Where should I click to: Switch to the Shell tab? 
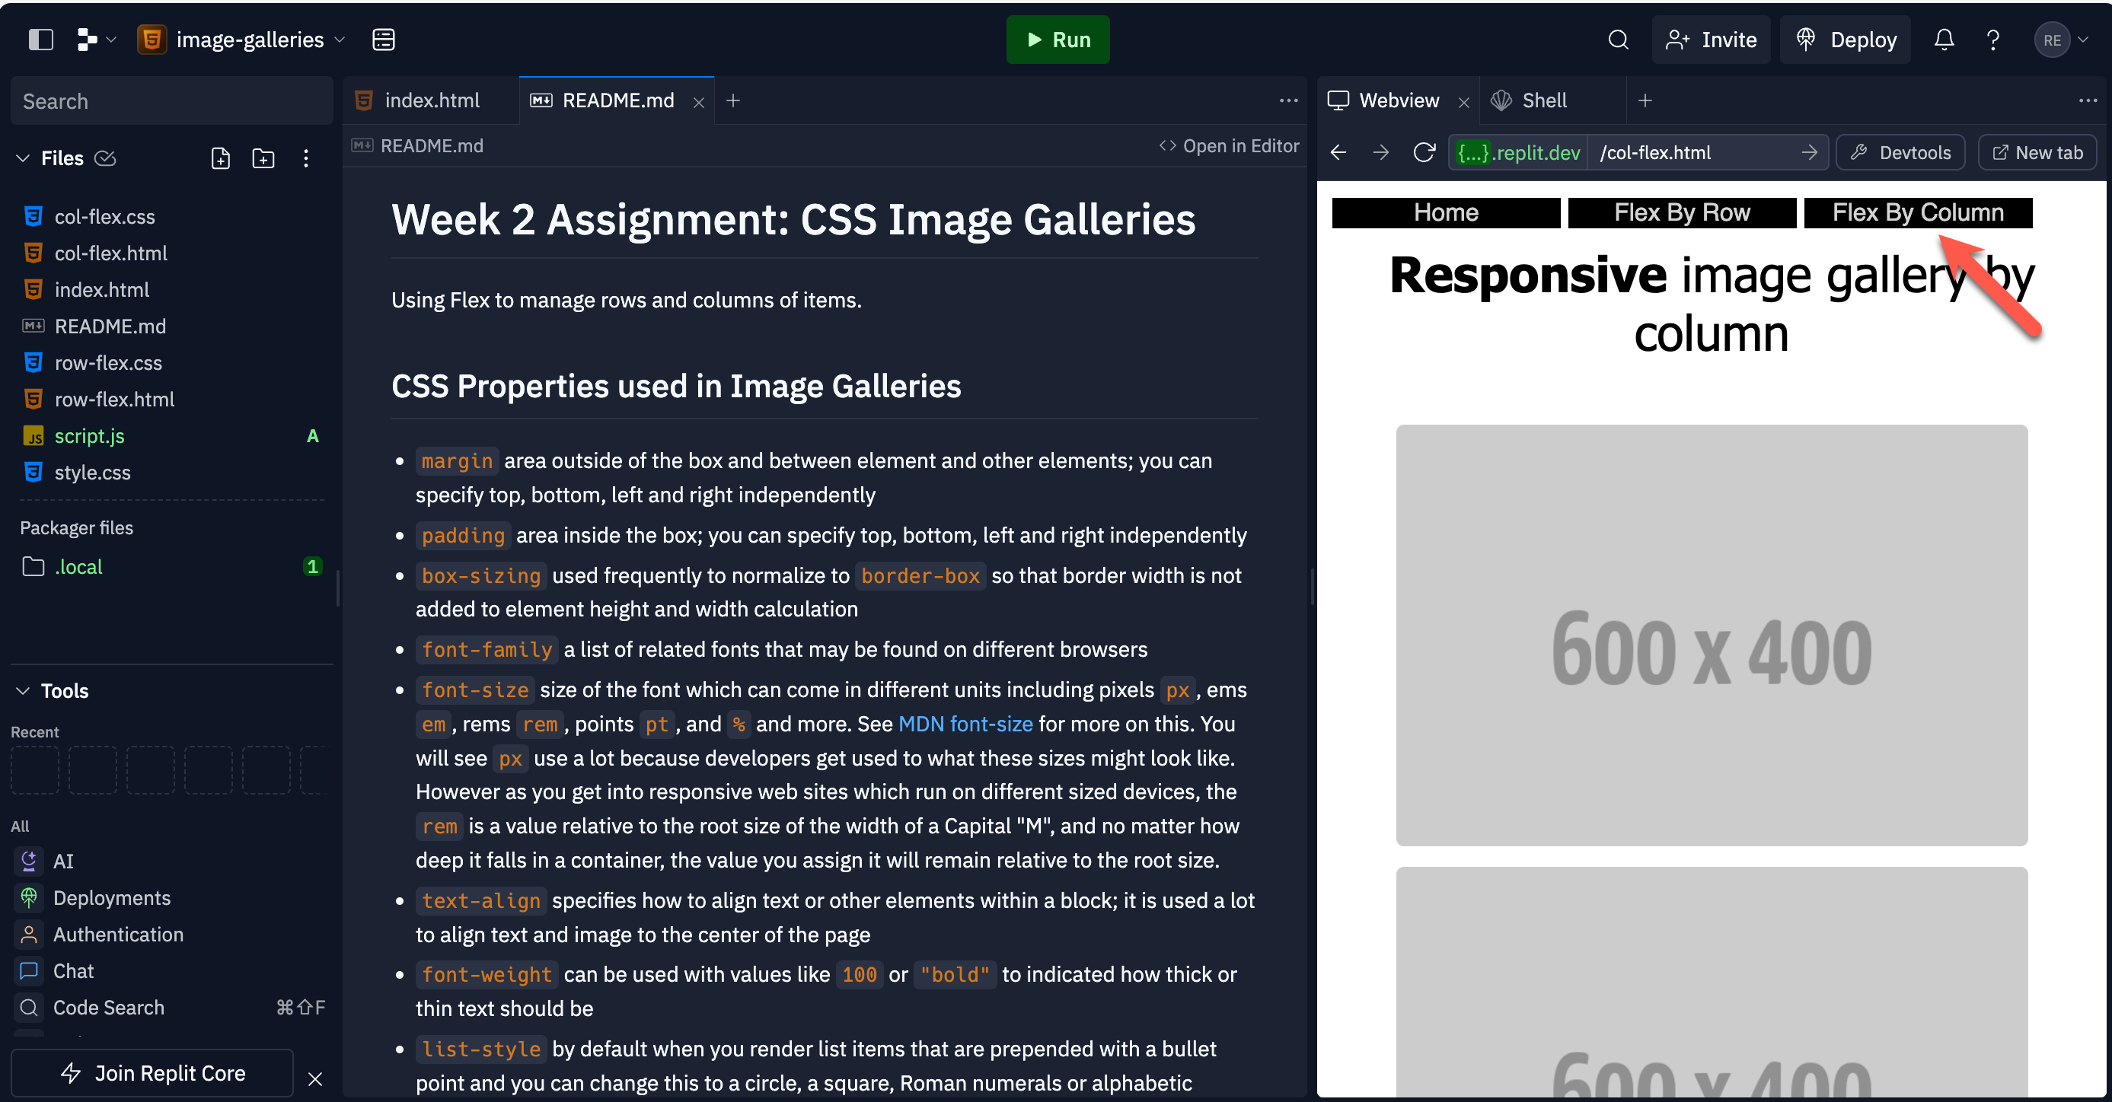pos(1543,100)
